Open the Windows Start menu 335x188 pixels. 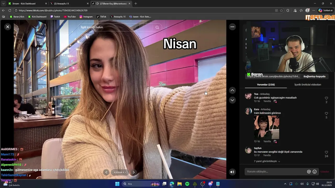(117, 184)
